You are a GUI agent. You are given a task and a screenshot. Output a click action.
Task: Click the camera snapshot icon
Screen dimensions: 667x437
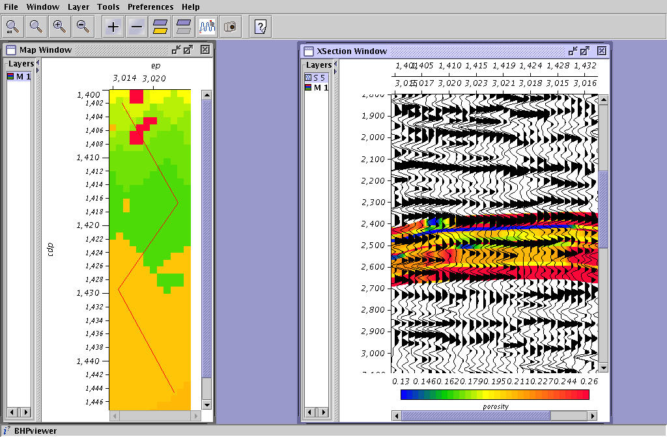(230, 27)
